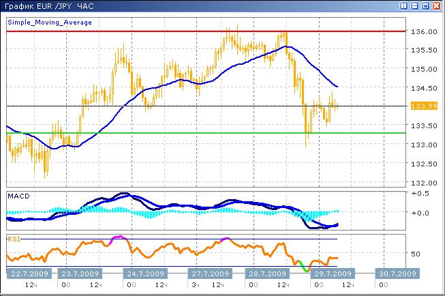Click the +0.0 MACD scale label
Screen dimensions: 445x296
(420, 213)
